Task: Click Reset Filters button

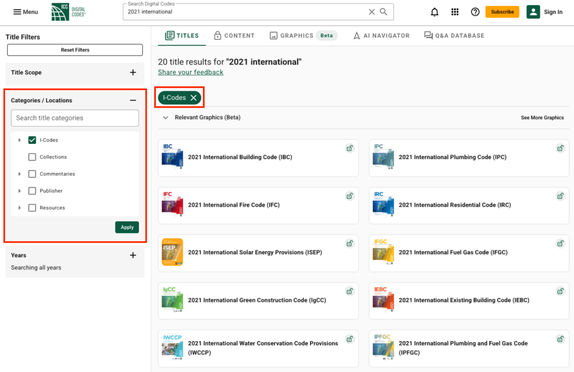Action: (x=75, y=50)
